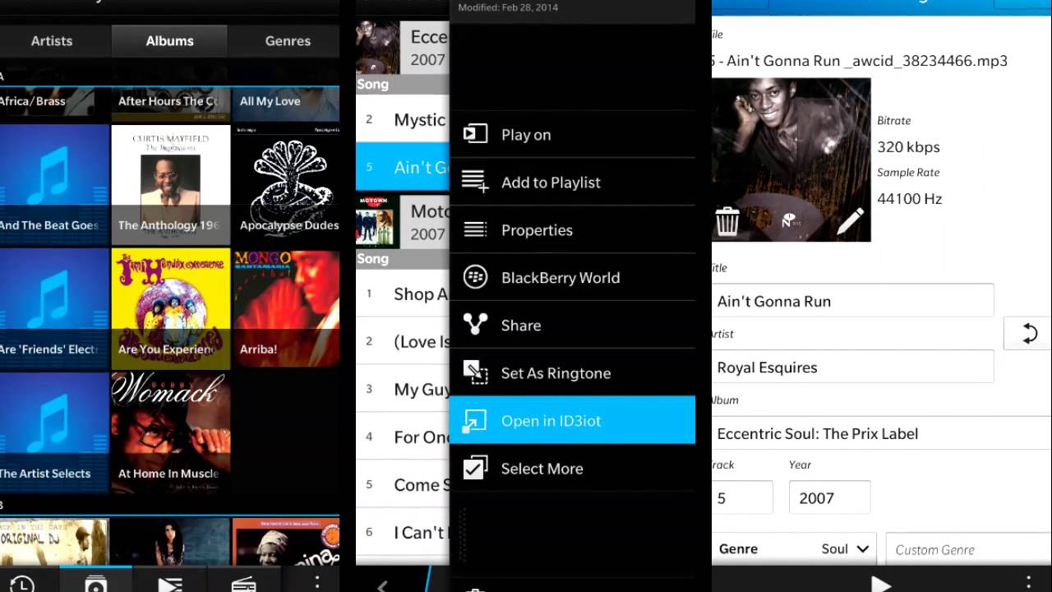
Task: Open Are You Experienced album
Action: click(171, 309)
